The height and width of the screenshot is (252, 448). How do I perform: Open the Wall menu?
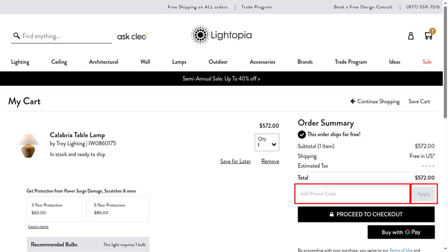[x=145, y=62]
